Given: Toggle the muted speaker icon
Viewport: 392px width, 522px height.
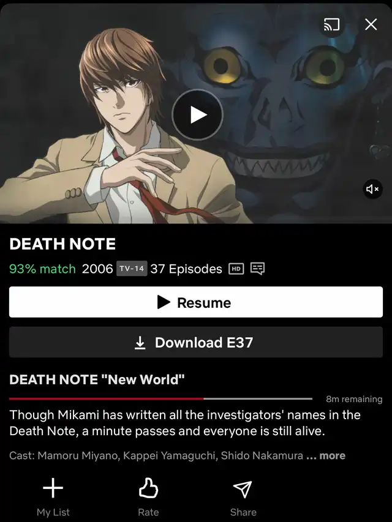Looking at the screenshot, I should coord(372,189).
